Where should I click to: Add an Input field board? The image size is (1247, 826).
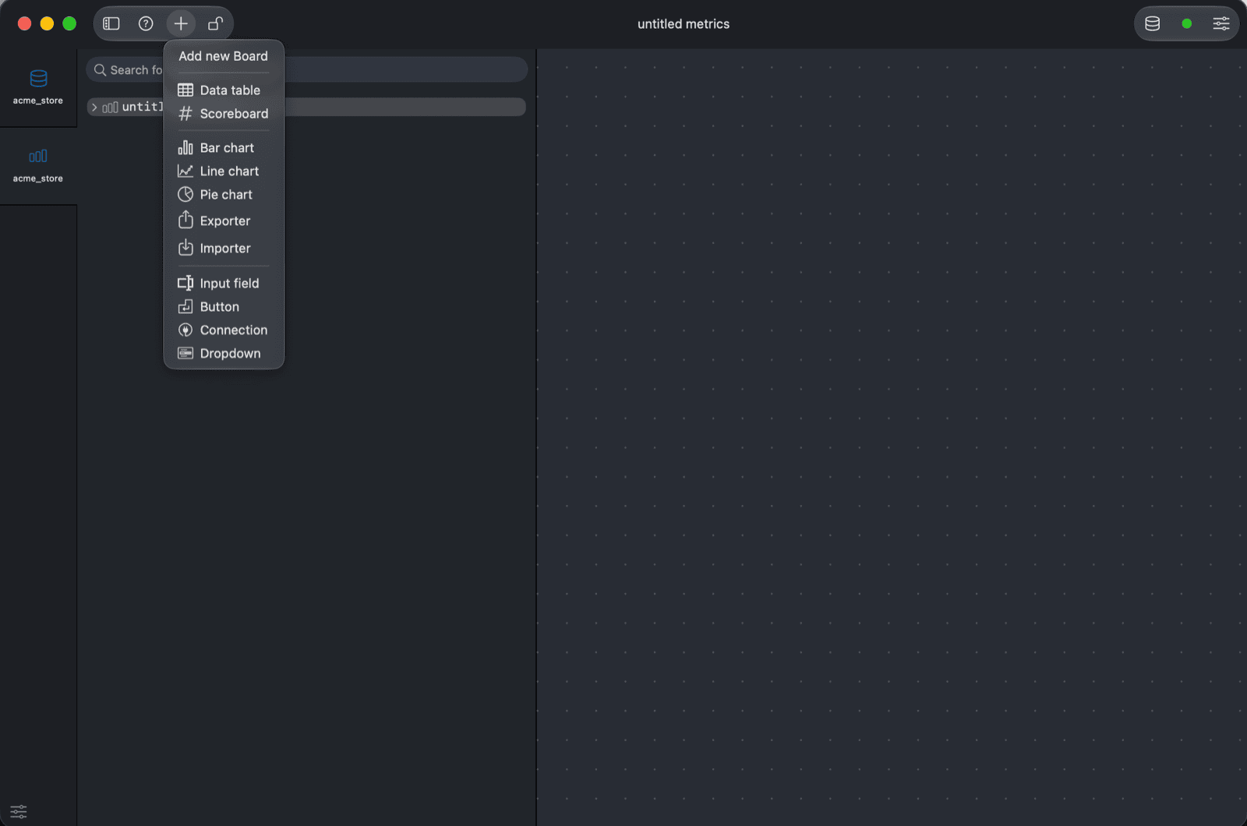tap(224, 284)
